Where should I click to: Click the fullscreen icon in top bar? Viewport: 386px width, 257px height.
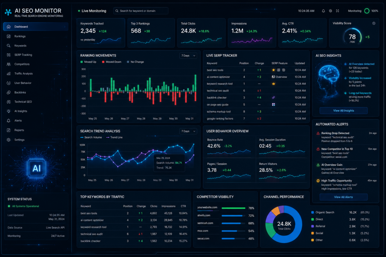click(337, 11)
